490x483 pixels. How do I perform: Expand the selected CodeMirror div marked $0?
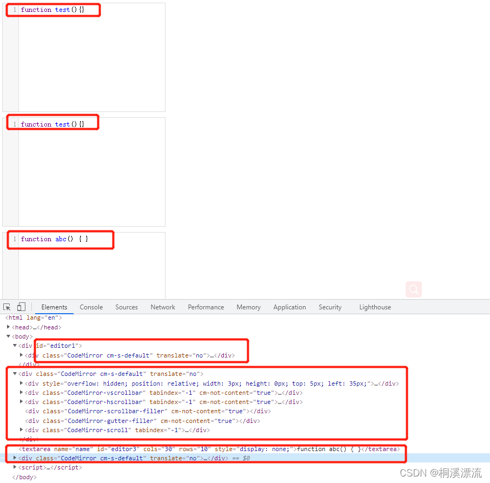(15, 458)
